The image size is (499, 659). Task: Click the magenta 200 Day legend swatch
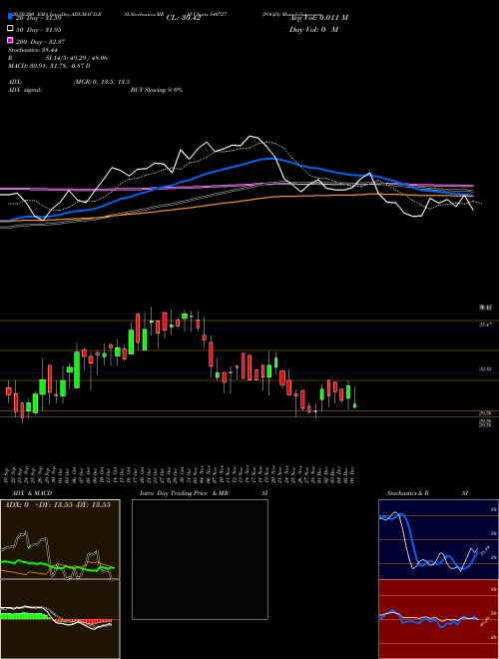tap(10, 41)
